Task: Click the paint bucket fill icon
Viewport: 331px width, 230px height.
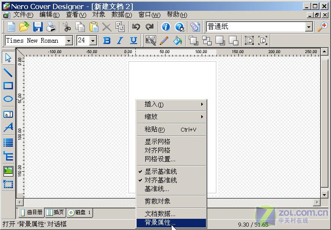Action: pyautogui.click(x=178, y=41)
